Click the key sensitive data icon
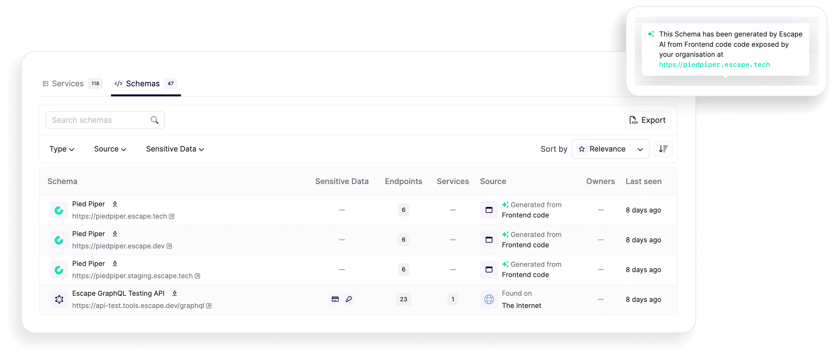 (x=349, y=299)
